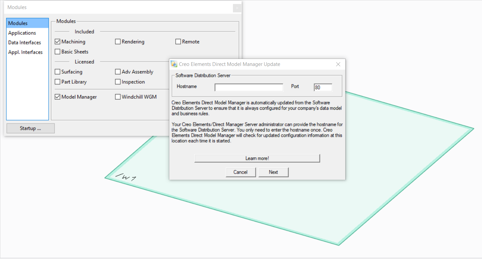Image resolution: width=482 pixels, height=259 pixels.
Task: Open the Appl. Interfaces section
Action: [x=25, y=52]
